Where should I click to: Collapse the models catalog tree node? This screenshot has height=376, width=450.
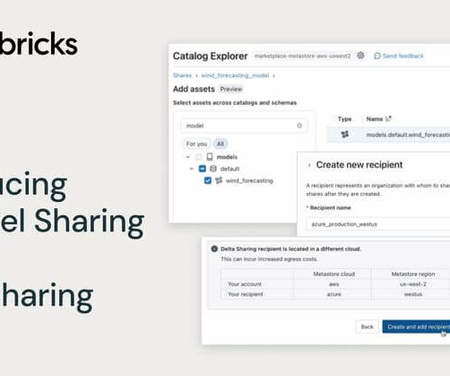[187, 157]
